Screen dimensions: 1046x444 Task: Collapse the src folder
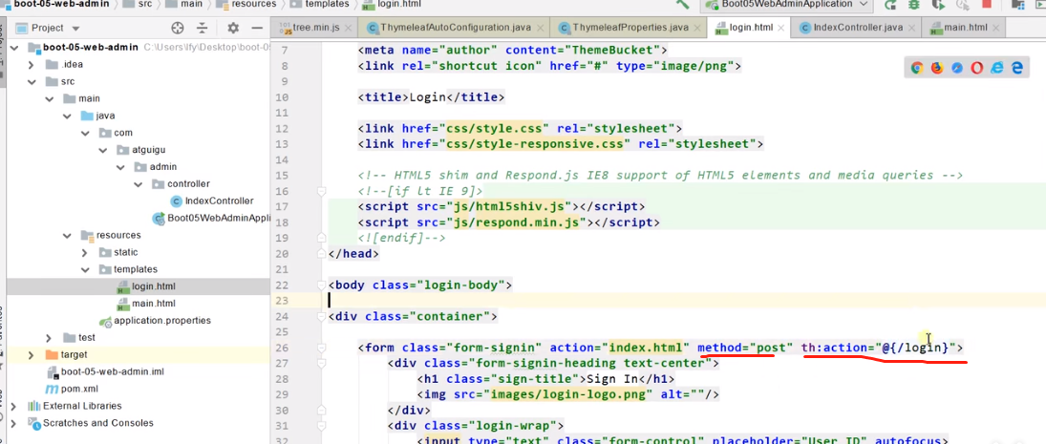(31, 81)
